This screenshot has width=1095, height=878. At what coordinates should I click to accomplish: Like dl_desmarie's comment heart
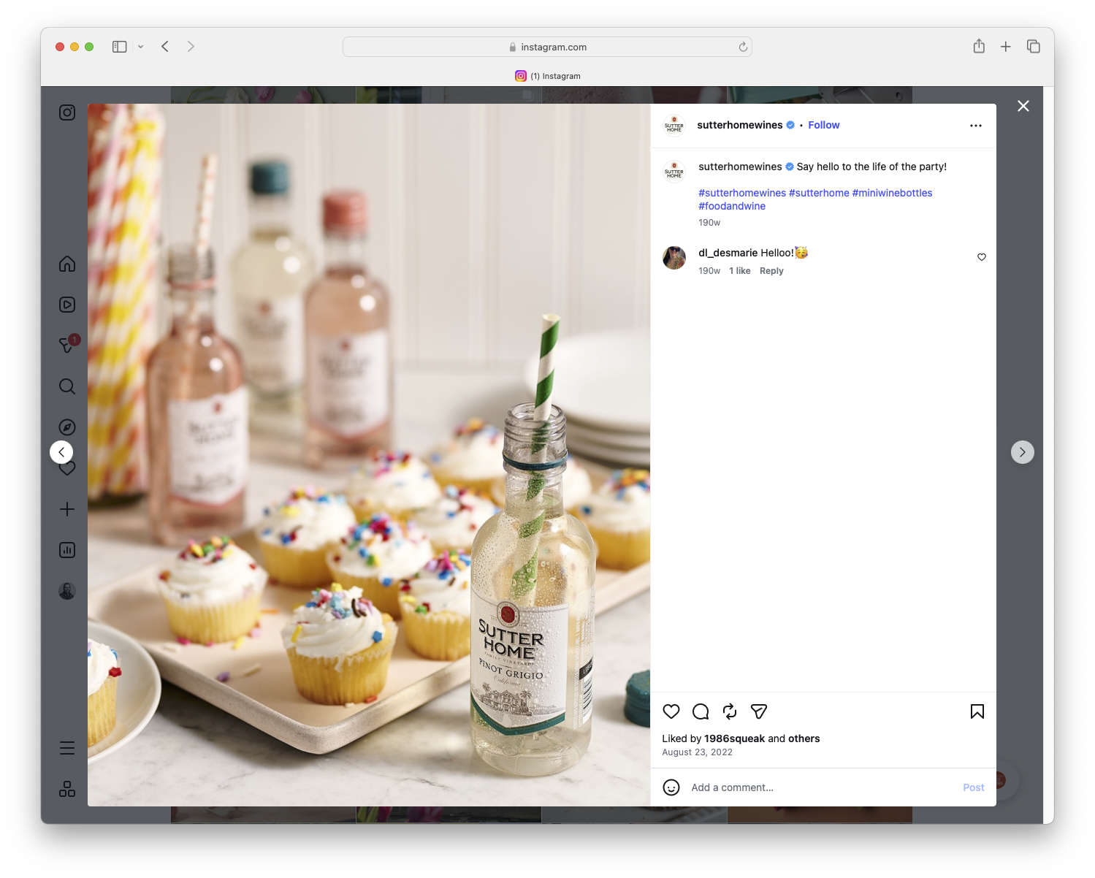pos(982,257)
